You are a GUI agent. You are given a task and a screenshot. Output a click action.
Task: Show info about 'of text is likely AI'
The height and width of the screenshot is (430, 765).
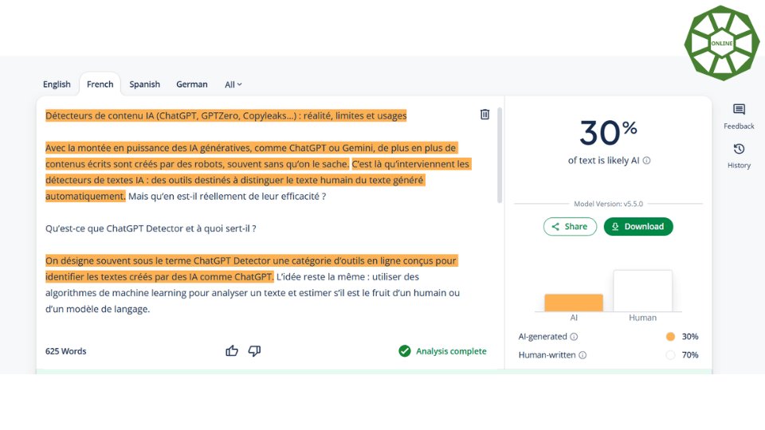click(646, 160)
